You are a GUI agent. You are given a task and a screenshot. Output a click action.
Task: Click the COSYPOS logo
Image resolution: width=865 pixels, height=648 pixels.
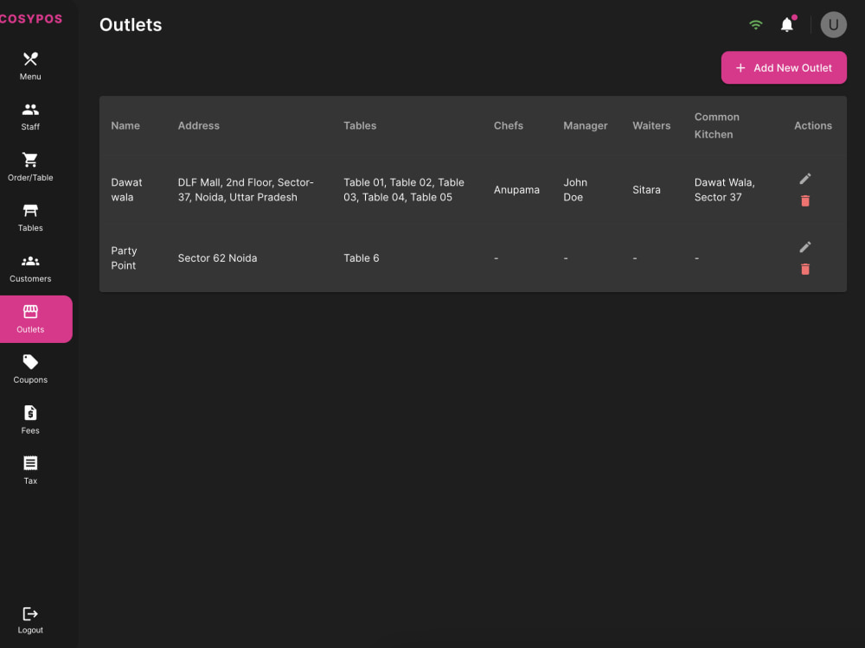click(31, 19)
